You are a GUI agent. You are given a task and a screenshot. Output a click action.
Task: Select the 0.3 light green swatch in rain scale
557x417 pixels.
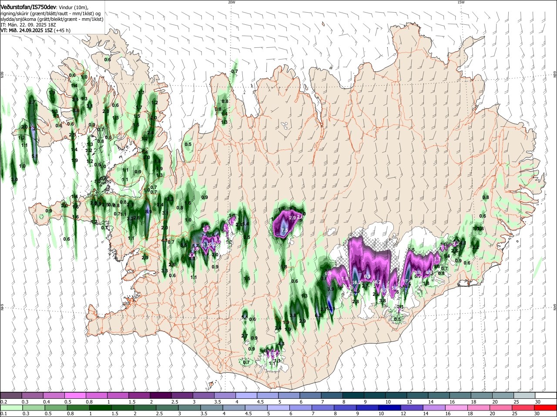[34, 407]
